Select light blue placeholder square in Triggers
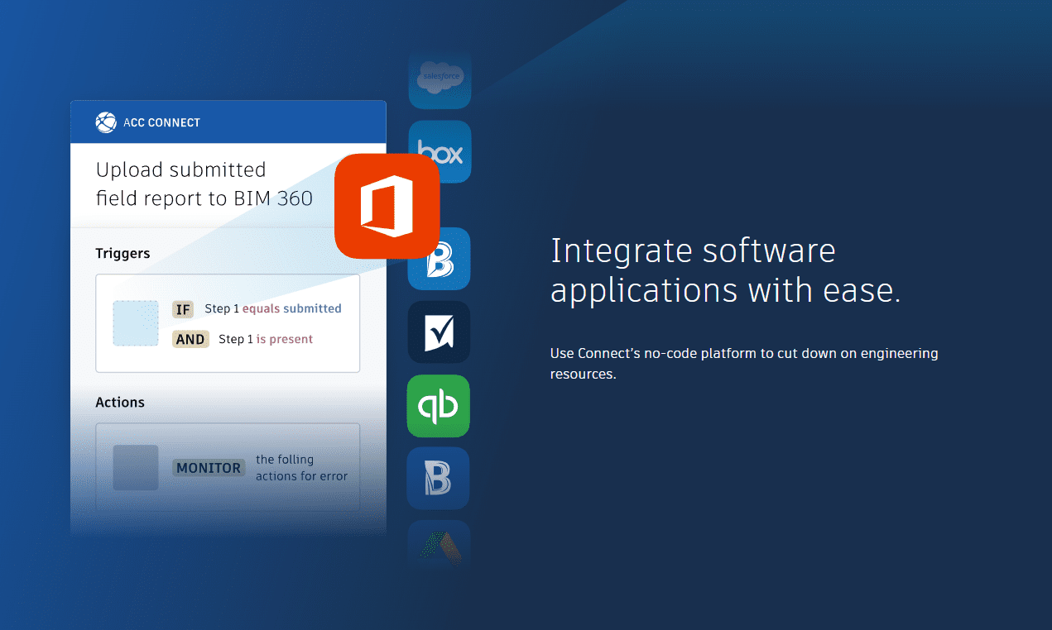Viewport: 1052px width, 630px height. pyautogui.click(x=136, y=323)
